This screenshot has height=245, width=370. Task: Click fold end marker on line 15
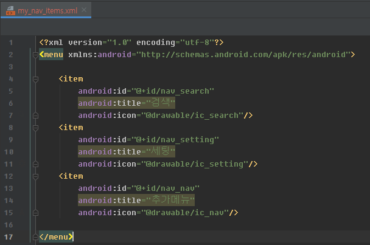pyautogui.click(x=35, y=213)
